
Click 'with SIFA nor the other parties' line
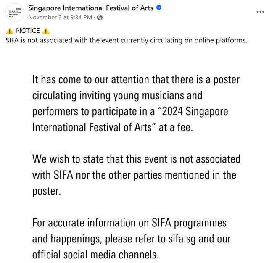coord(134,175)
